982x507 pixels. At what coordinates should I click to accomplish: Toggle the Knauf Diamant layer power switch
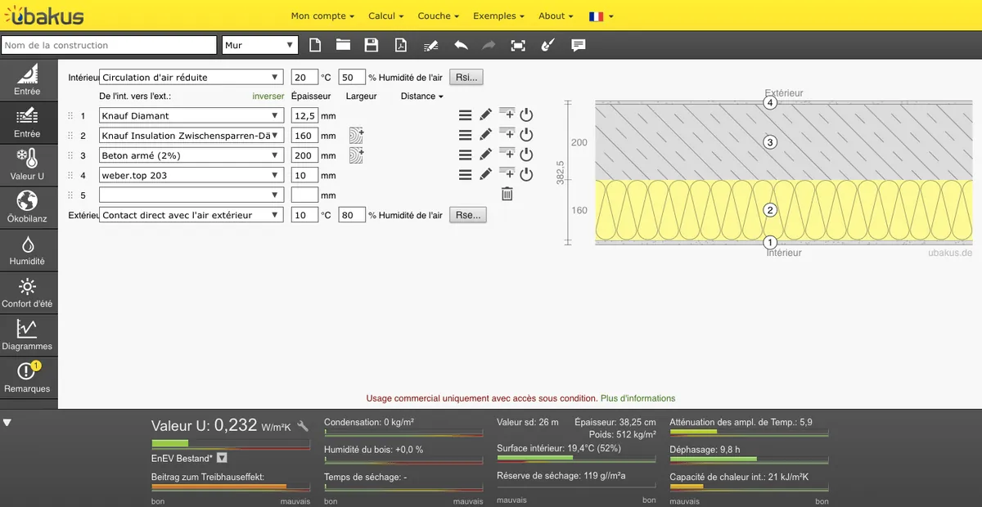[526, 115]
